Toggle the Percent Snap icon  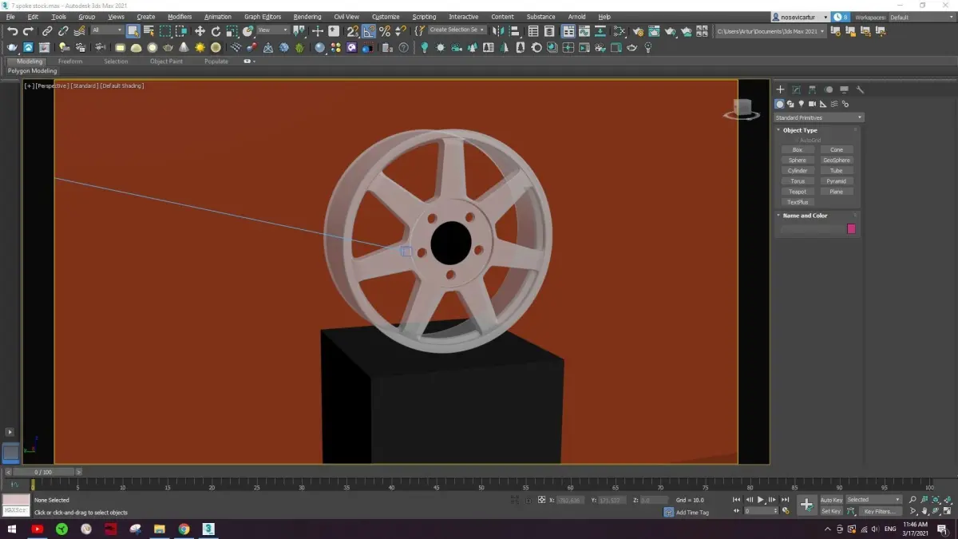click(x=385, y=31)
